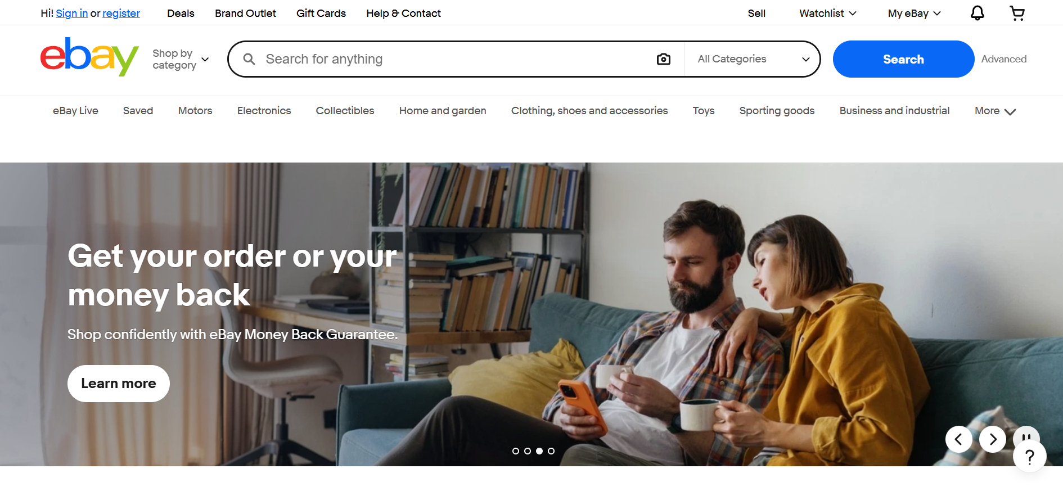Go to next banner slide arrow

(993, 439)
